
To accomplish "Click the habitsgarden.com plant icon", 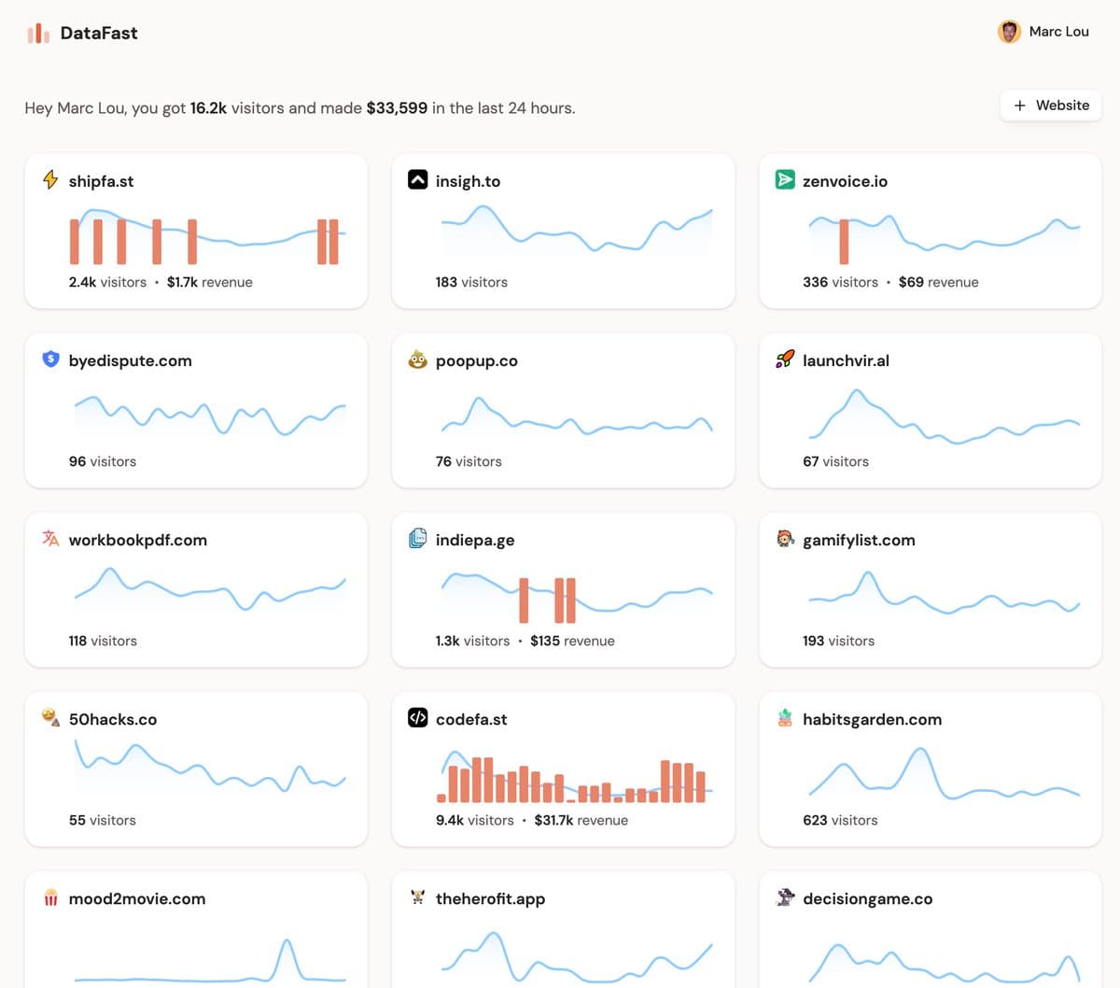I will pos(785,717).
